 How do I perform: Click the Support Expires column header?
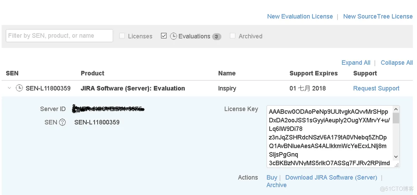point(313,73)
